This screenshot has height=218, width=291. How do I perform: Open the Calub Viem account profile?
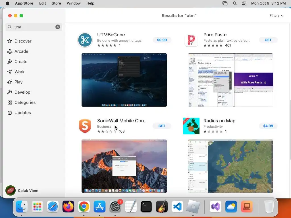22,190
